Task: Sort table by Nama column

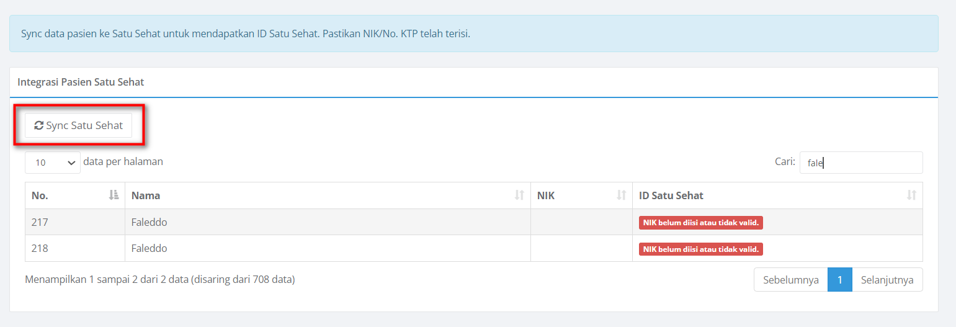Action: tap(328, 195)
